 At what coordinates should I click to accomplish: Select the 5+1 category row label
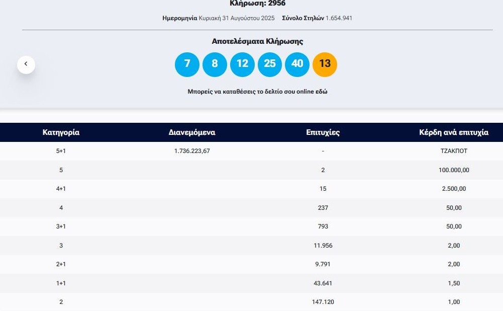61,151
